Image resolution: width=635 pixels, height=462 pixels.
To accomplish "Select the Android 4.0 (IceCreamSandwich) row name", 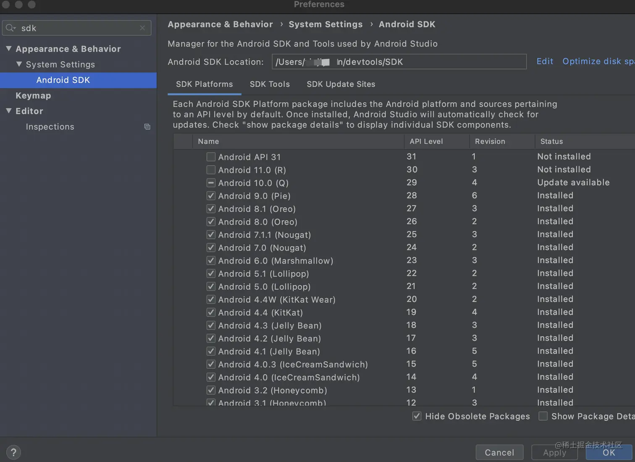I will (x=289, y=377).
